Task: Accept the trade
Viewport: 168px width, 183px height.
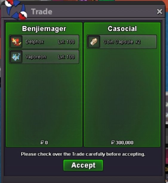Action: coord(83,165)
